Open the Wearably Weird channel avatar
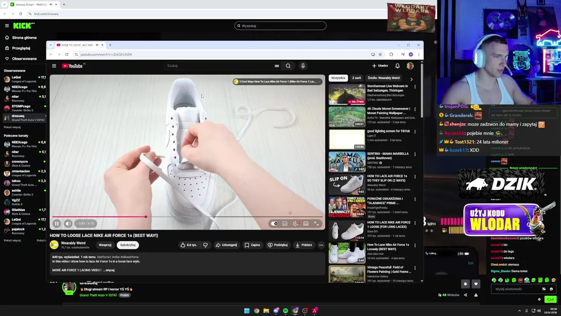 click(x=54, y=245)
